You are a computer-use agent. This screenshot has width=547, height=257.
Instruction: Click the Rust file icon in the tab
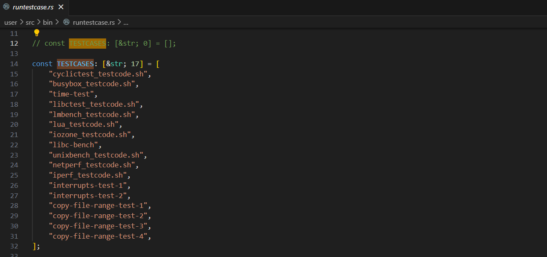(x=6, y=7)
